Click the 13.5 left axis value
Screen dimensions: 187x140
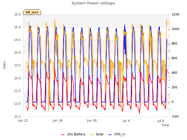coord(18,65)
